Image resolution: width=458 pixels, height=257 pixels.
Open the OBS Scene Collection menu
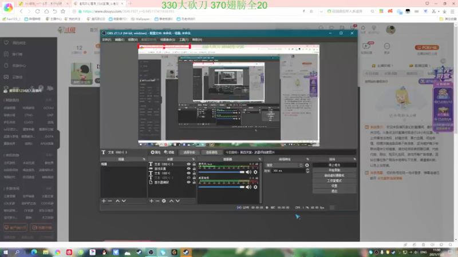point(167,39)
